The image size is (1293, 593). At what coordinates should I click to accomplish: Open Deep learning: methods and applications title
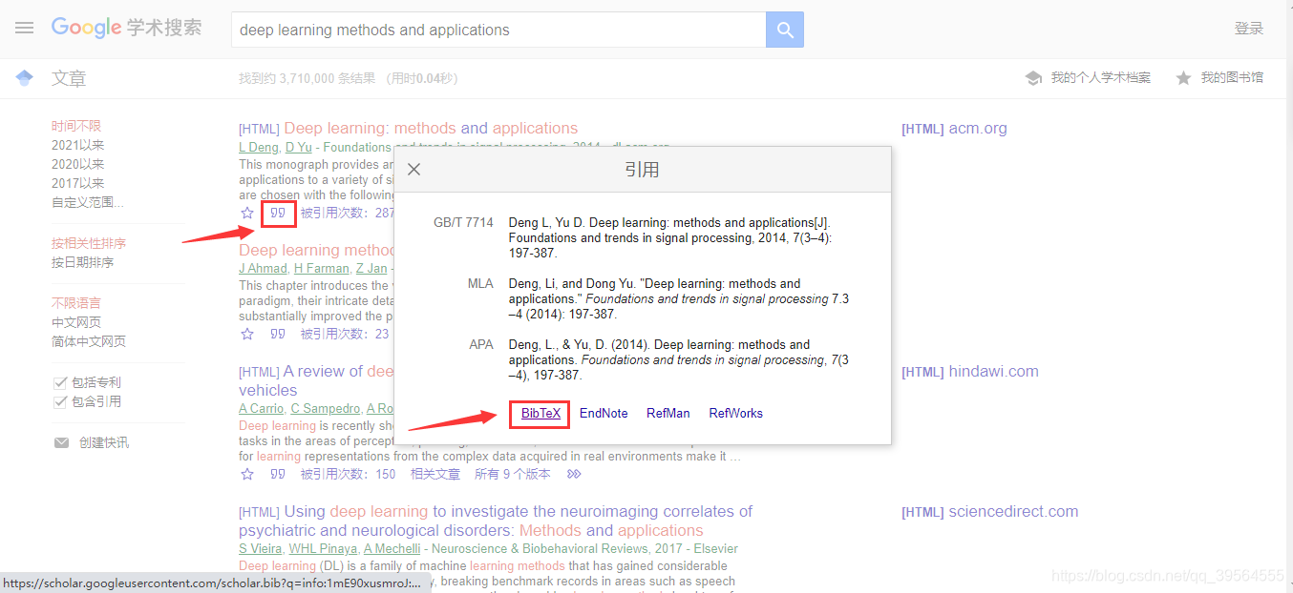pyautogui.click(x=431, y=128)
